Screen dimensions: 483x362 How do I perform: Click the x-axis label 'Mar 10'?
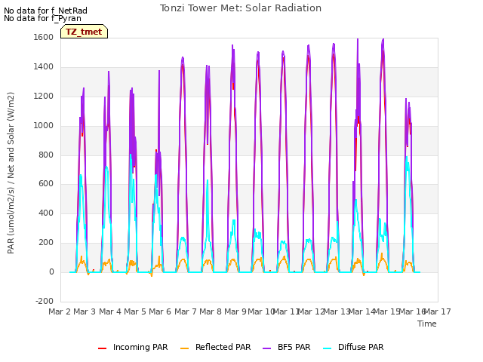(261, 311)
